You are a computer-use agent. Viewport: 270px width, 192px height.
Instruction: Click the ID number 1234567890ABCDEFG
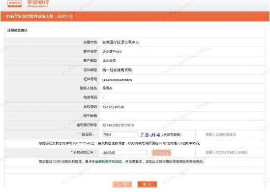point(117,80)
